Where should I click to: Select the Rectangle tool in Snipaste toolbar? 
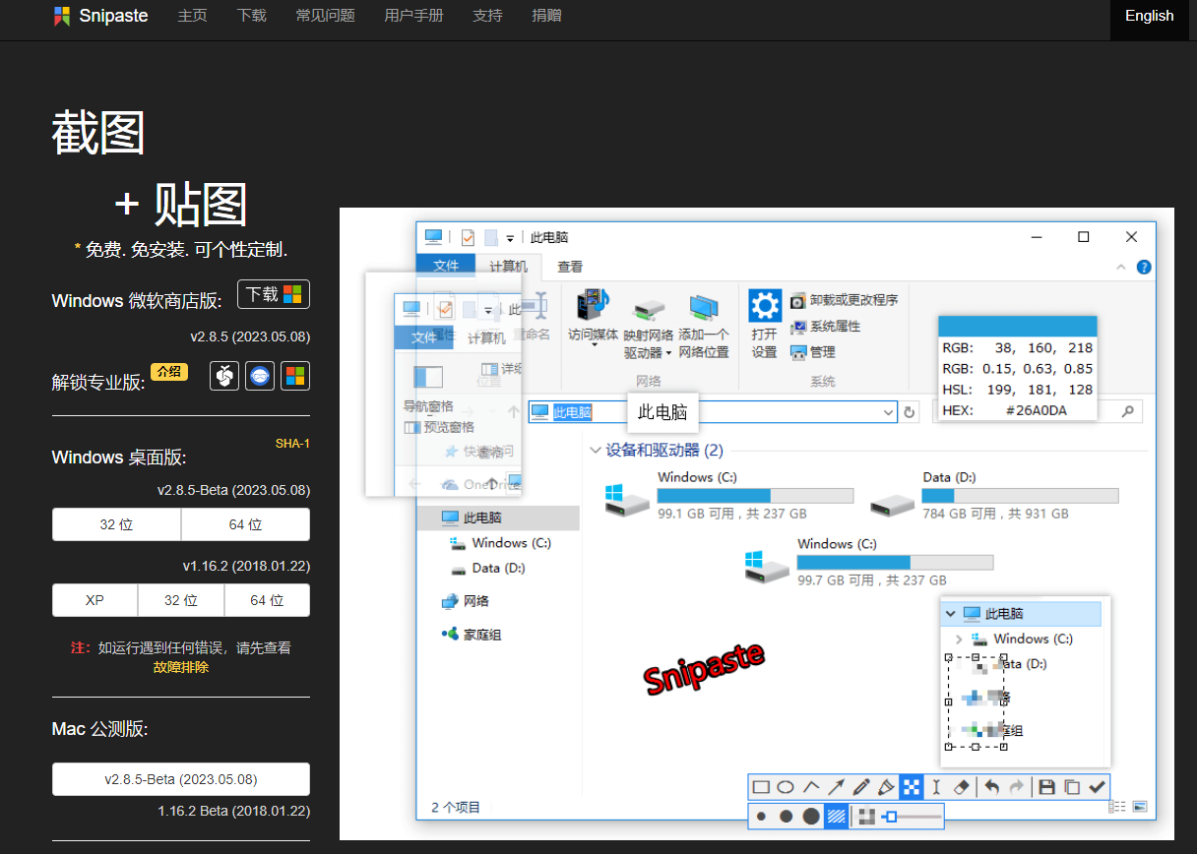761,787
